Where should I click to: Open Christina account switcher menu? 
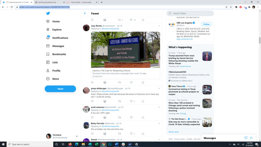pyautogui.click(x=77, y=136)
